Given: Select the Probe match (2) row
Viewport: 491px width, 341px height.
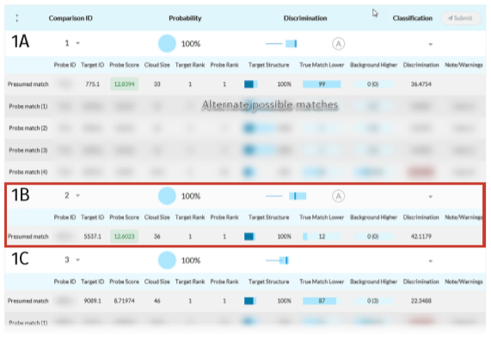Looking at the screenshot, I should [x=245, y=128].
